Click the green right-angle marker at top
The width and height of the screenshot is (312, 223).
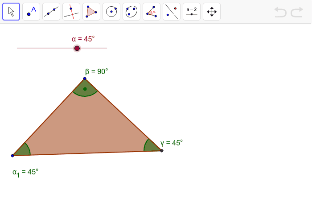coord(85,89)
